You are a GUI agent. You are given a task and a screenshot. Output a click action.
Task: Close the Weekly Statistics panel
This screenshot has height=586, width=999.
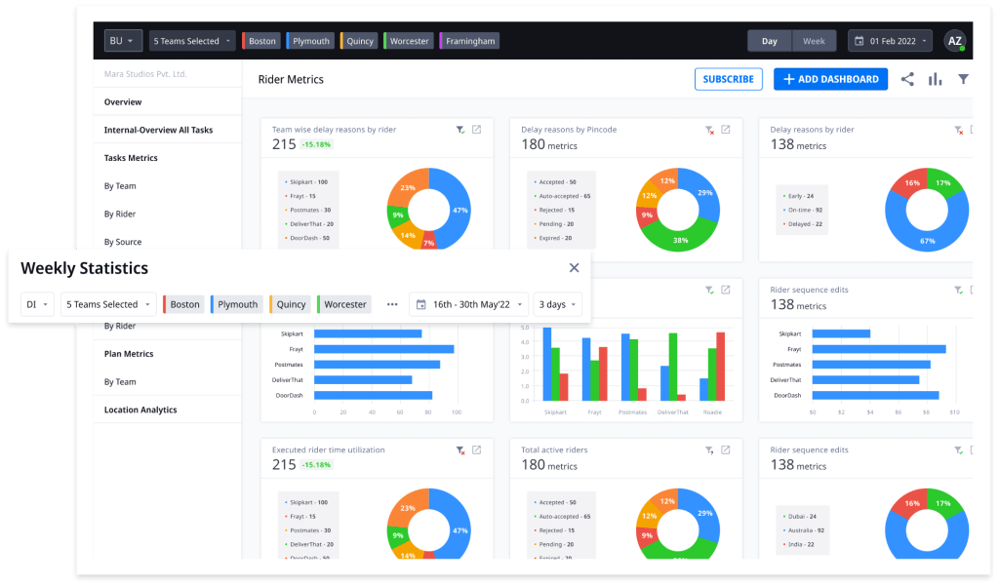[x=574, y=268]
